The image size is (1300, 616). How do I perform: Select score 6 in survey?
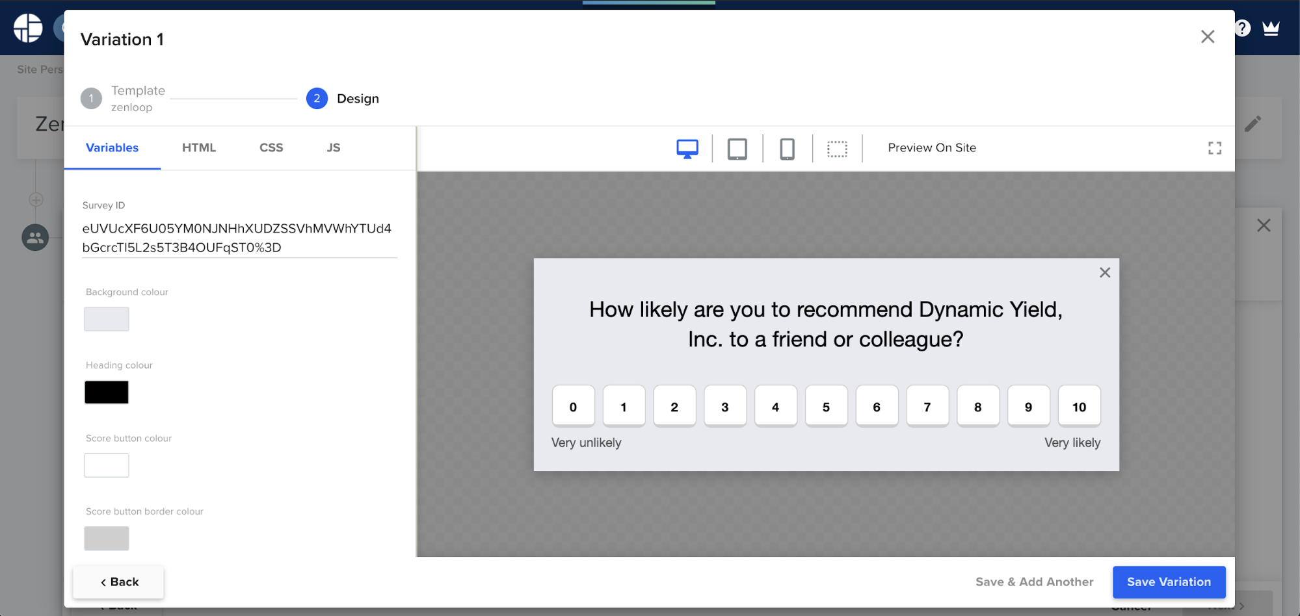(x=877, y=406)
